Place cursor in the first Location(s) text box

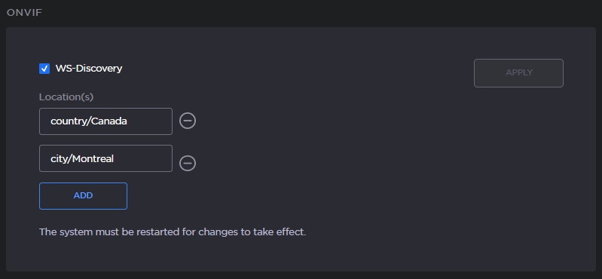[105, 121]
